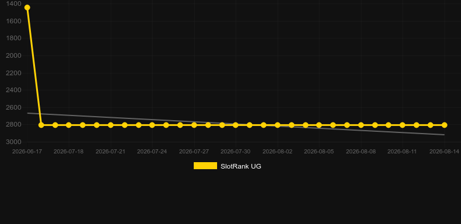461x224 pixels.
Task: Click the 2400 y-axis value
Action: point(13,90)
